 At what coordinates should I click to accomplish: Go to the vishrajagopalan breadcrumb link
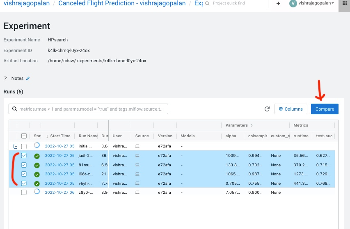pos(27,3)
